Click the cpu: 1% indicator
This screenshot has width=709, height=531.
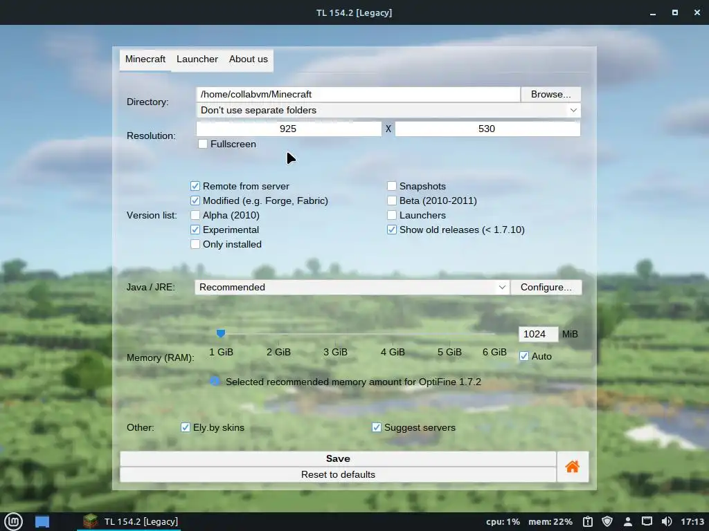click(503, 521)
